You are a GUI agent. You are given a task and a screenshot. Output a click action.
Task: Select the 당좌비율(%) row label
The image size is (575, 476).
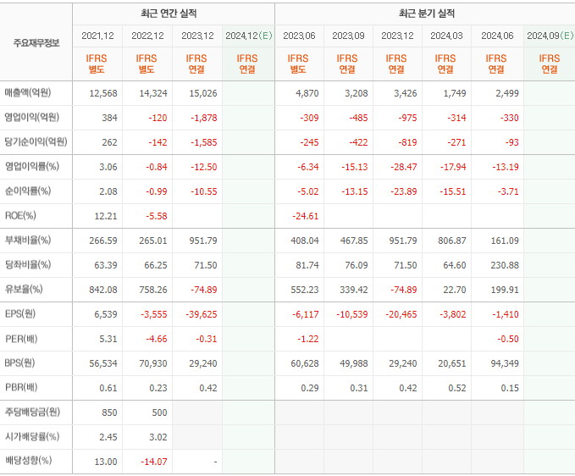(x=28, y=265)
